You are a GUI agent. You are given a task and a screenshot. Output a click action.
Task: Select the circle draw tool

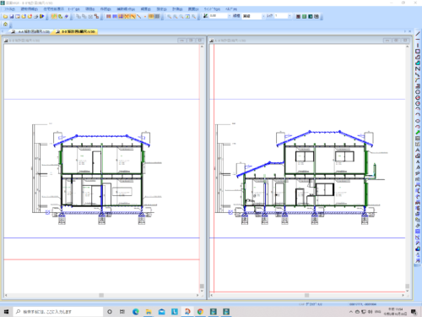click(418, 92)
